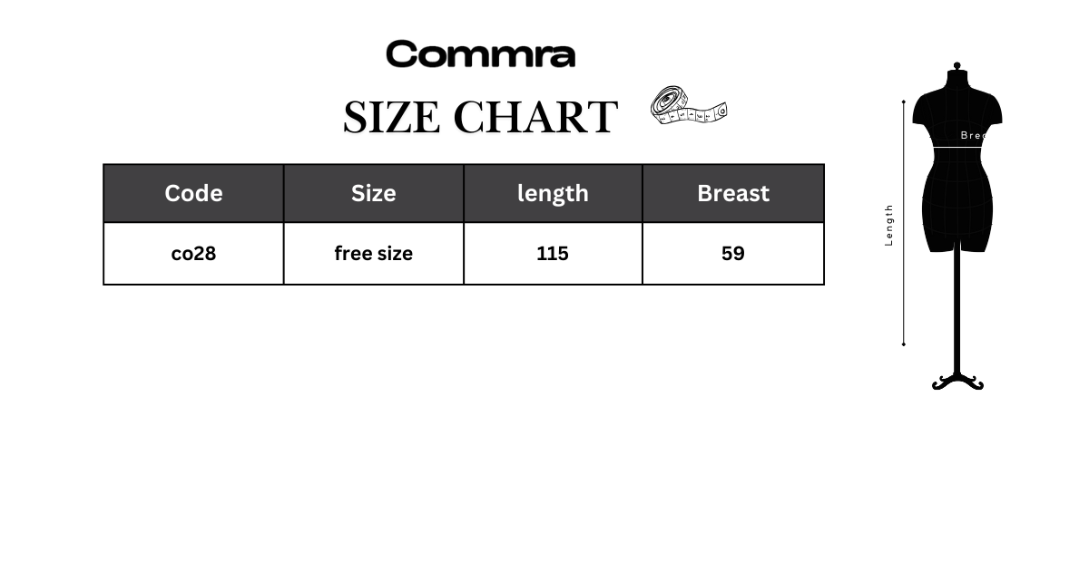Click the Breast label on mannequin
Screen dimensions: 1089x571
[x=973, y=136]
